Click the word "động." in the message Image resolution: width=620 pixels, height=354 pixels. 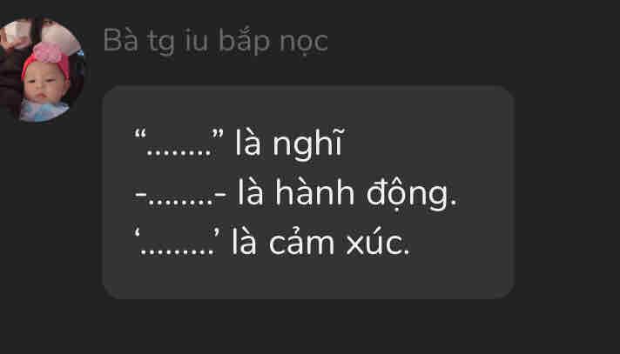click(412, 194)
